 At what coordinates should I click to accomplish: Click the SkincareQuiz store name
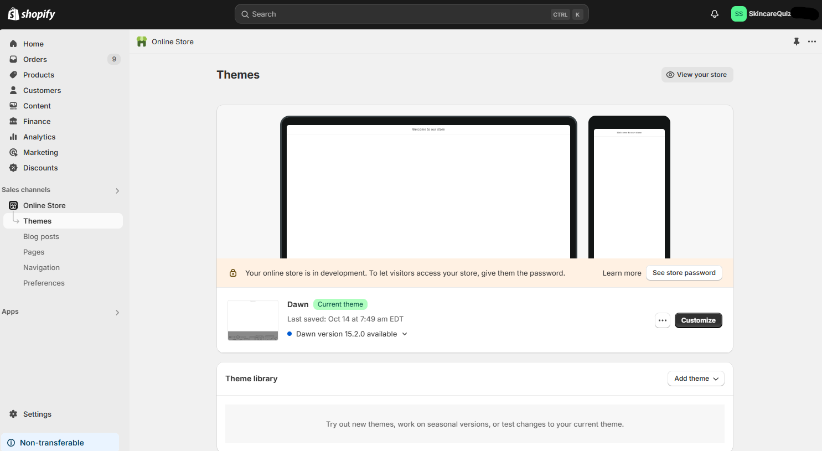769,14
